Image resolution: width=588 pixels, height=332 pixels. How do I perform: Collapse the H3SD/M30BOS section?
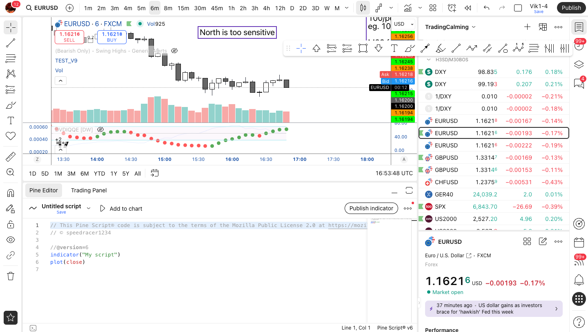(x=429, y=60)
